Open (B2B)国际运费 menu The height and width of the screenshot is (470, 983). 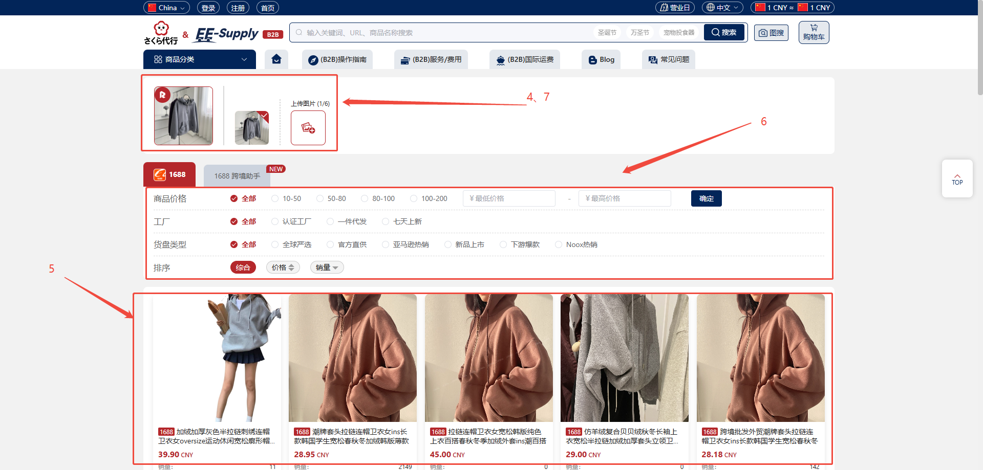point(525,59)
